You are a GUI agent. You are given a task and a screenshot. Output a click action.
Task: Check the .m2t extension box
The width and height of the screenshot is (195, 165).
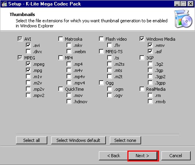109,76
